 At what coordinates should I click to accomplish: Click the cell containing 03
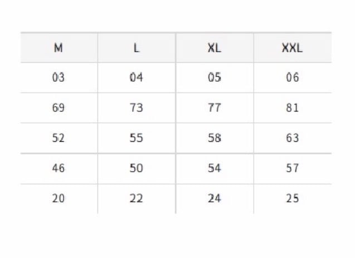pos(59,78)
